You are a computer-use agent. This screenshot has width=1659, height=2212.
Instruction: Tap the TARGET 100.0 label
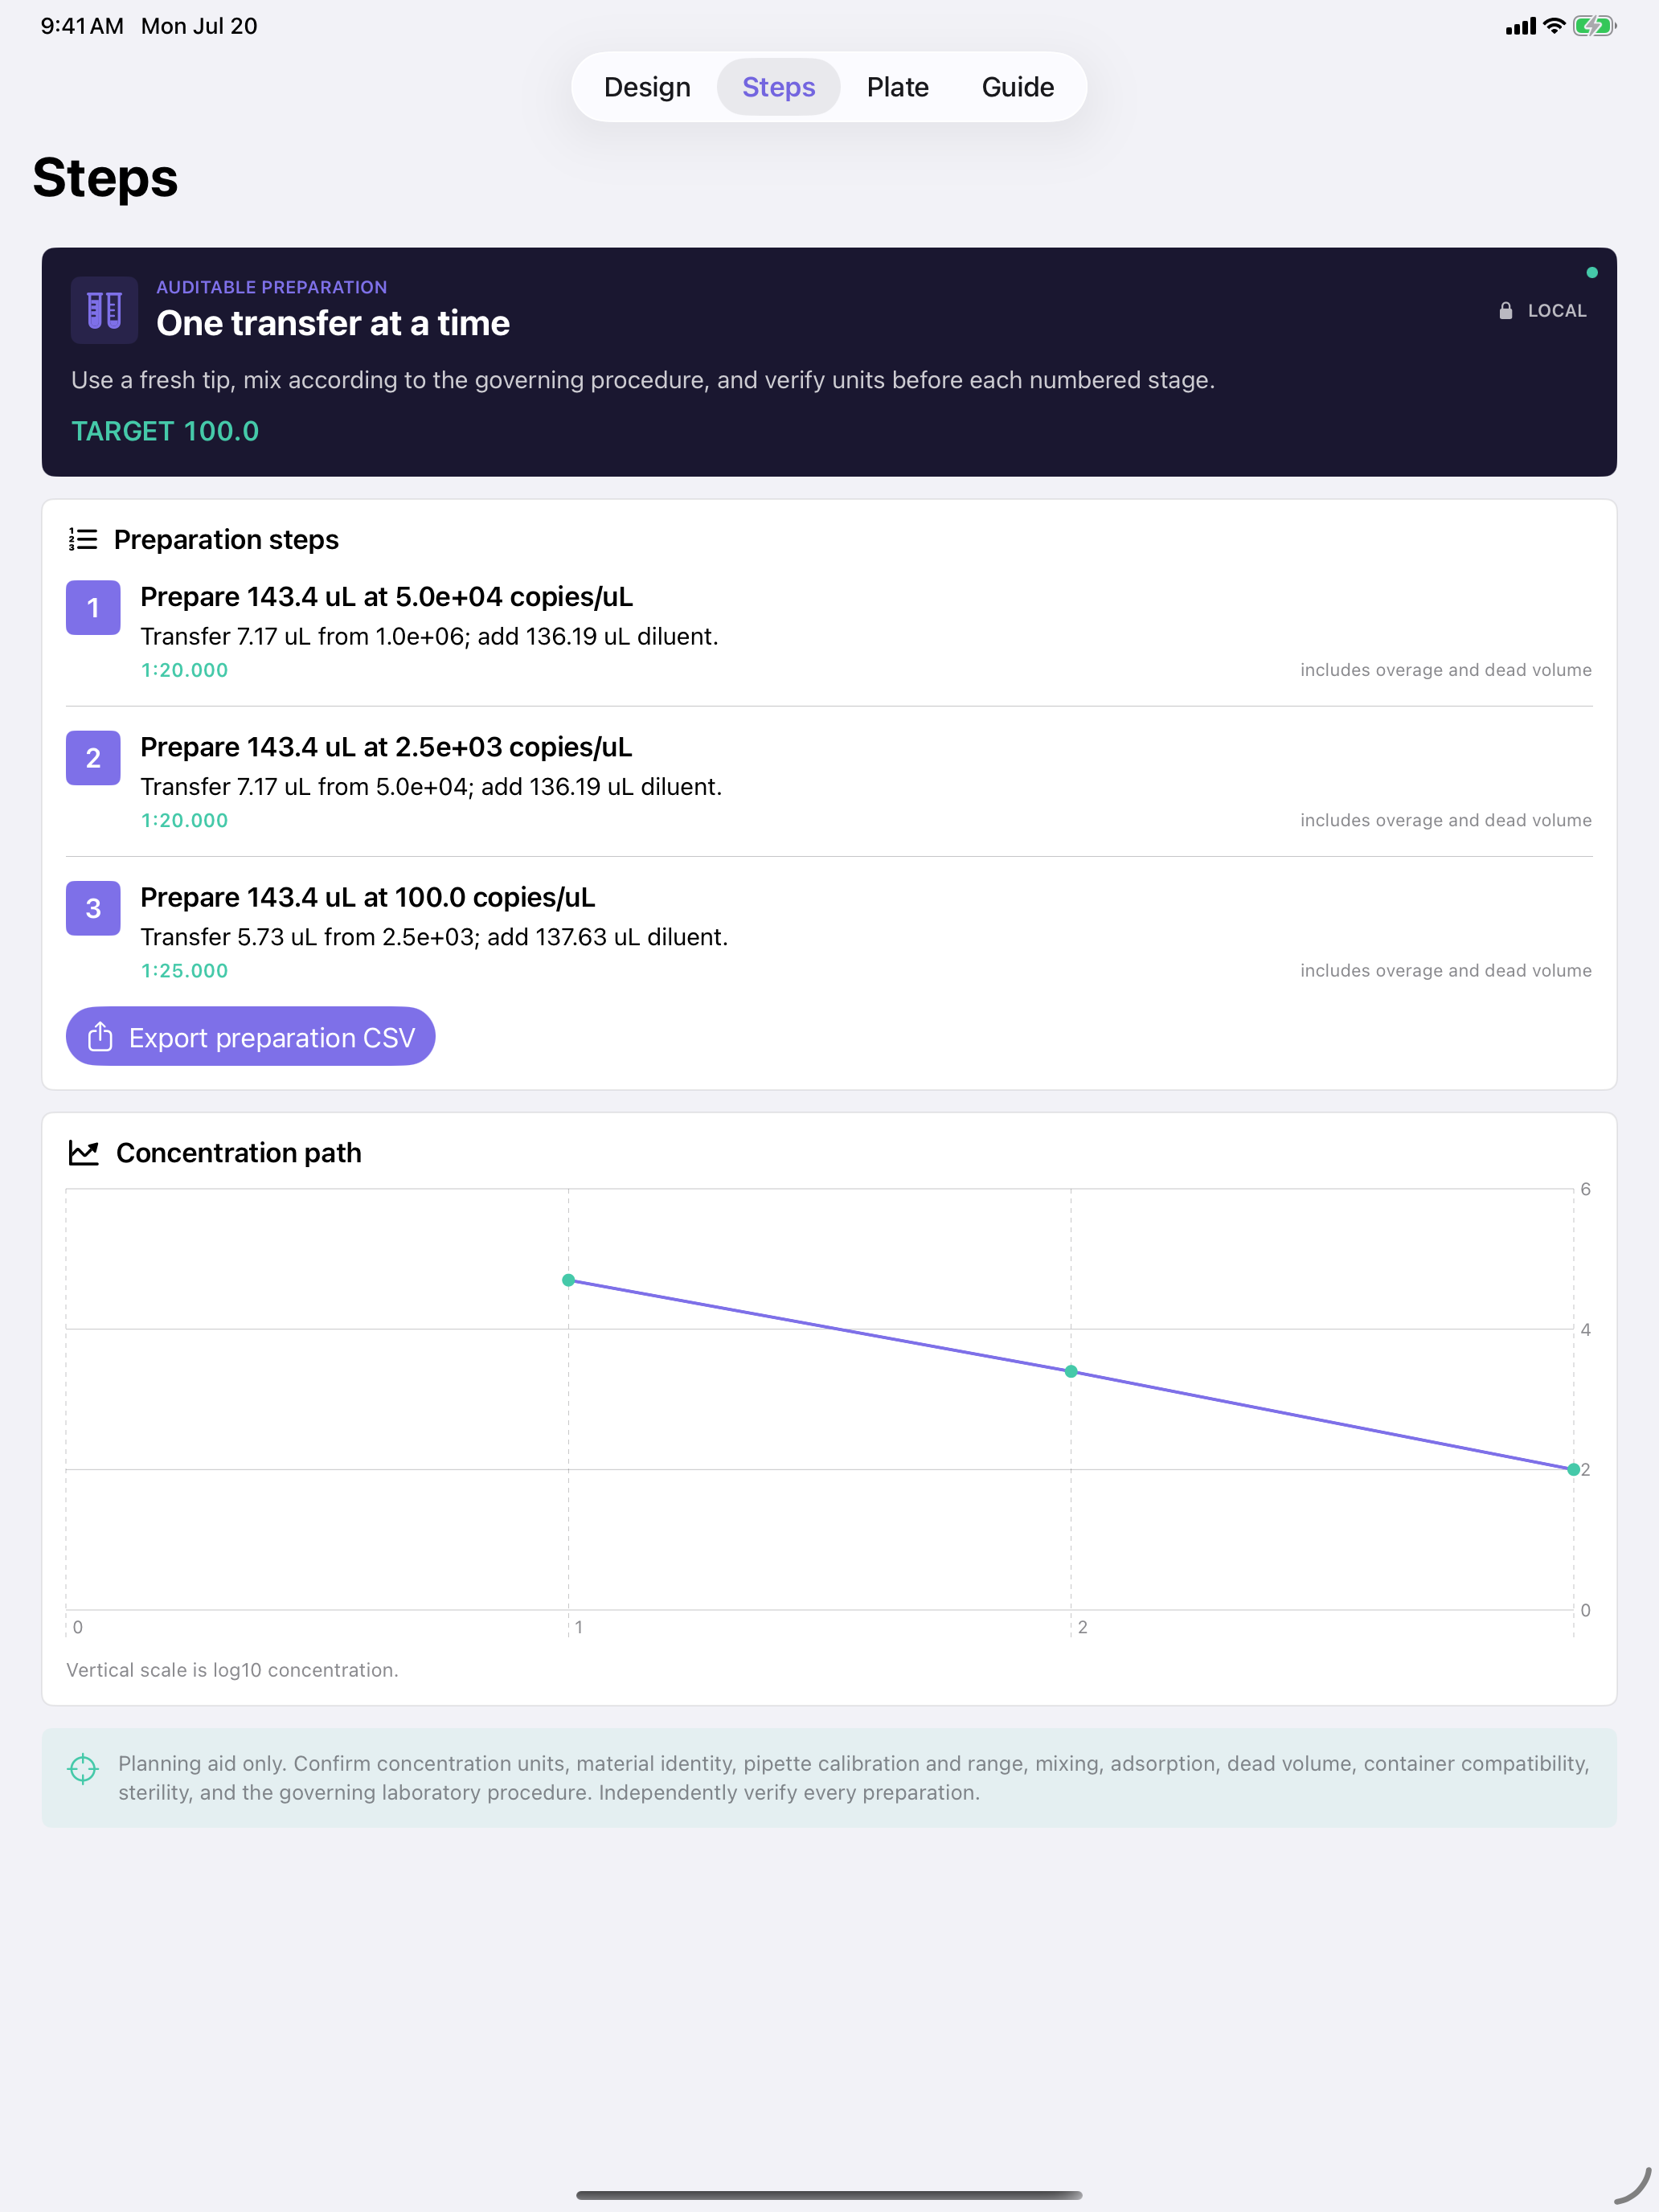165,431
